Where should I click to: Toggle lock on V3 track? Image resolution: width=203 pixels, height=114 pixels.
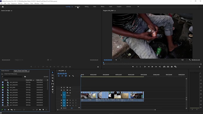61,88
